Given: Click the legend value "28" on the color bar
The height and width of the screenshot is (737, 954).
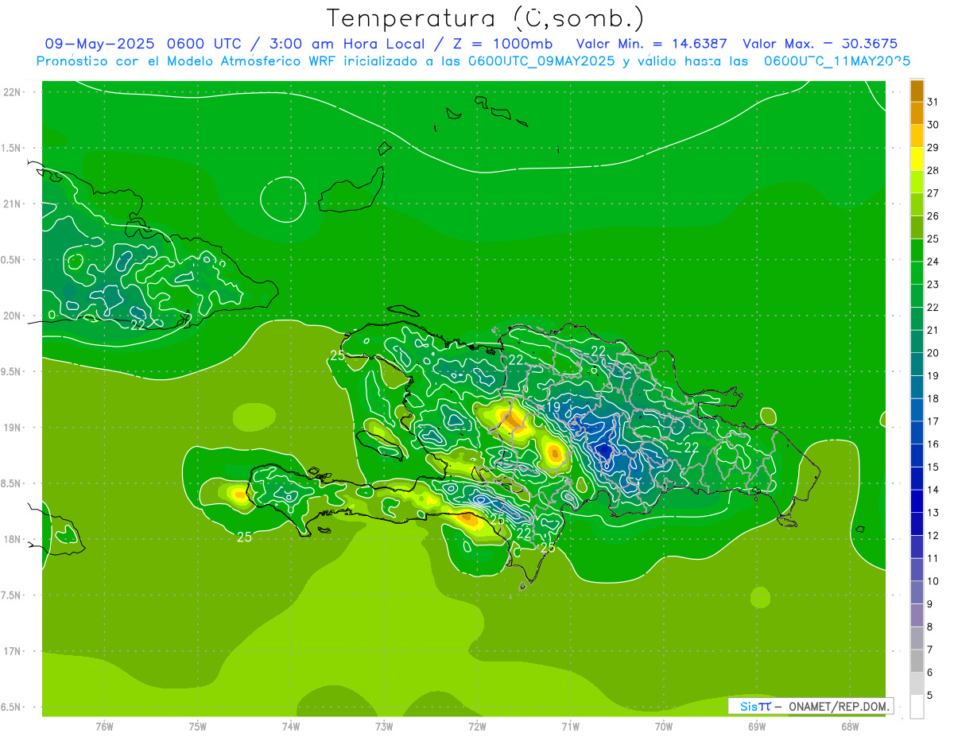Looking at the screenshot, I should (x=933, y=170).
